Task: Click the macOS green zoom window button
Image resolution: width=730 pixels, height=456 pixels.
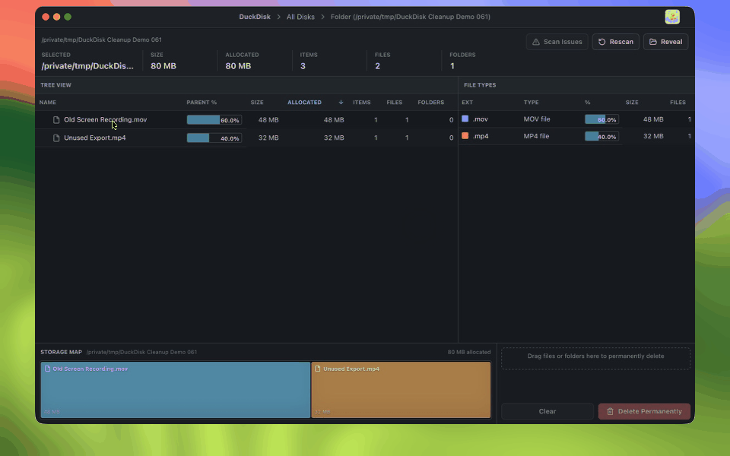Action: pos(68,17)
